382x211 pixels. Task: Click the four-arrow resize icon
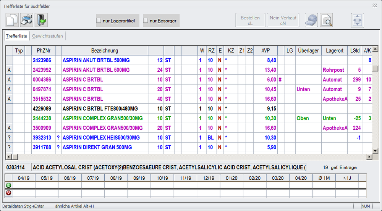tap(358, 20)
